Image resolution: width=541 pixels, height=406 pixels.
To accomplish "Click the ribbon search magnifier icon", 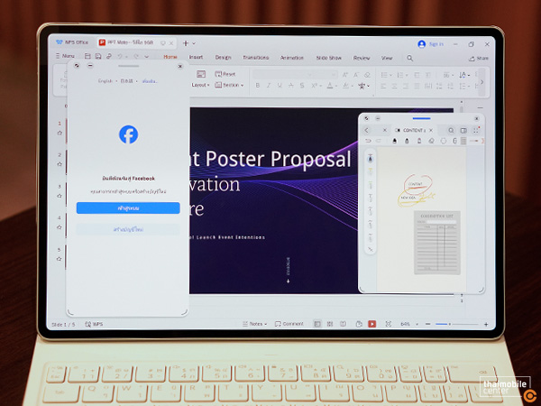I will [409, 58].
